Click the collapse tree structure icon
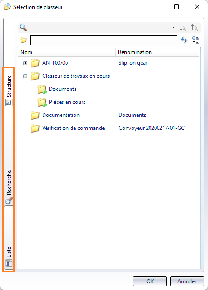208x290 pixels. 196,40
